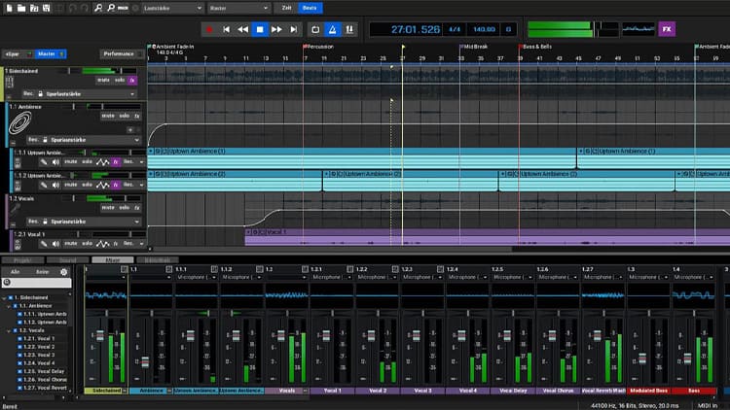Click the mixer track search field

pos(37,283)
